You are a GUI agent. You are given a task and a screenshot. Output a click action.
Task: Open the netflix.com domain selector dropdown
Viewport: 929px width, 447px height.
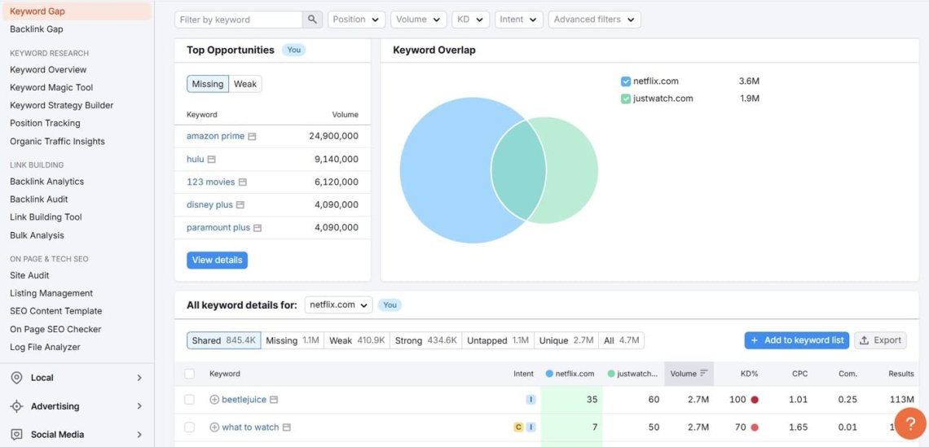[339, 305]
